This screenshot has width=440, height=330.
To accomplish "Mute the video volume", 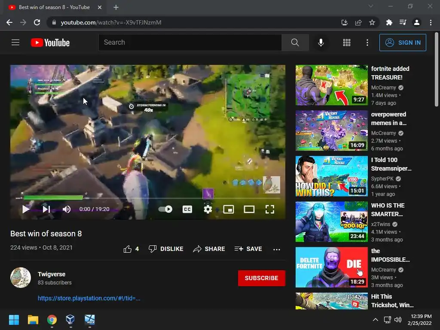I will 67,209.
